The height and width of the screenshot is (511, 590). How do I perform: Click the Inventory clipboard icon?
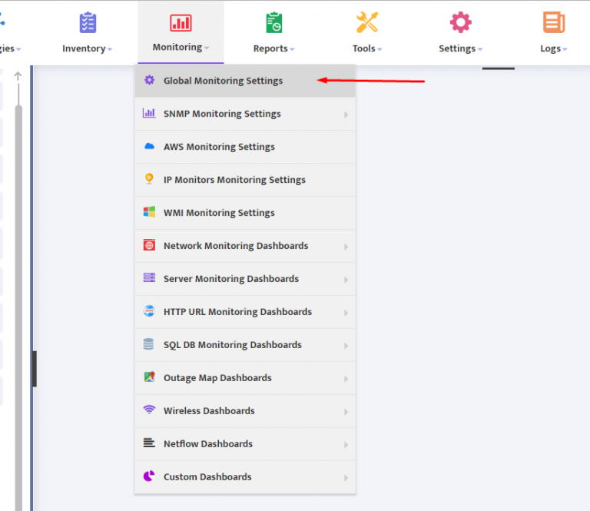coord(88,23)
